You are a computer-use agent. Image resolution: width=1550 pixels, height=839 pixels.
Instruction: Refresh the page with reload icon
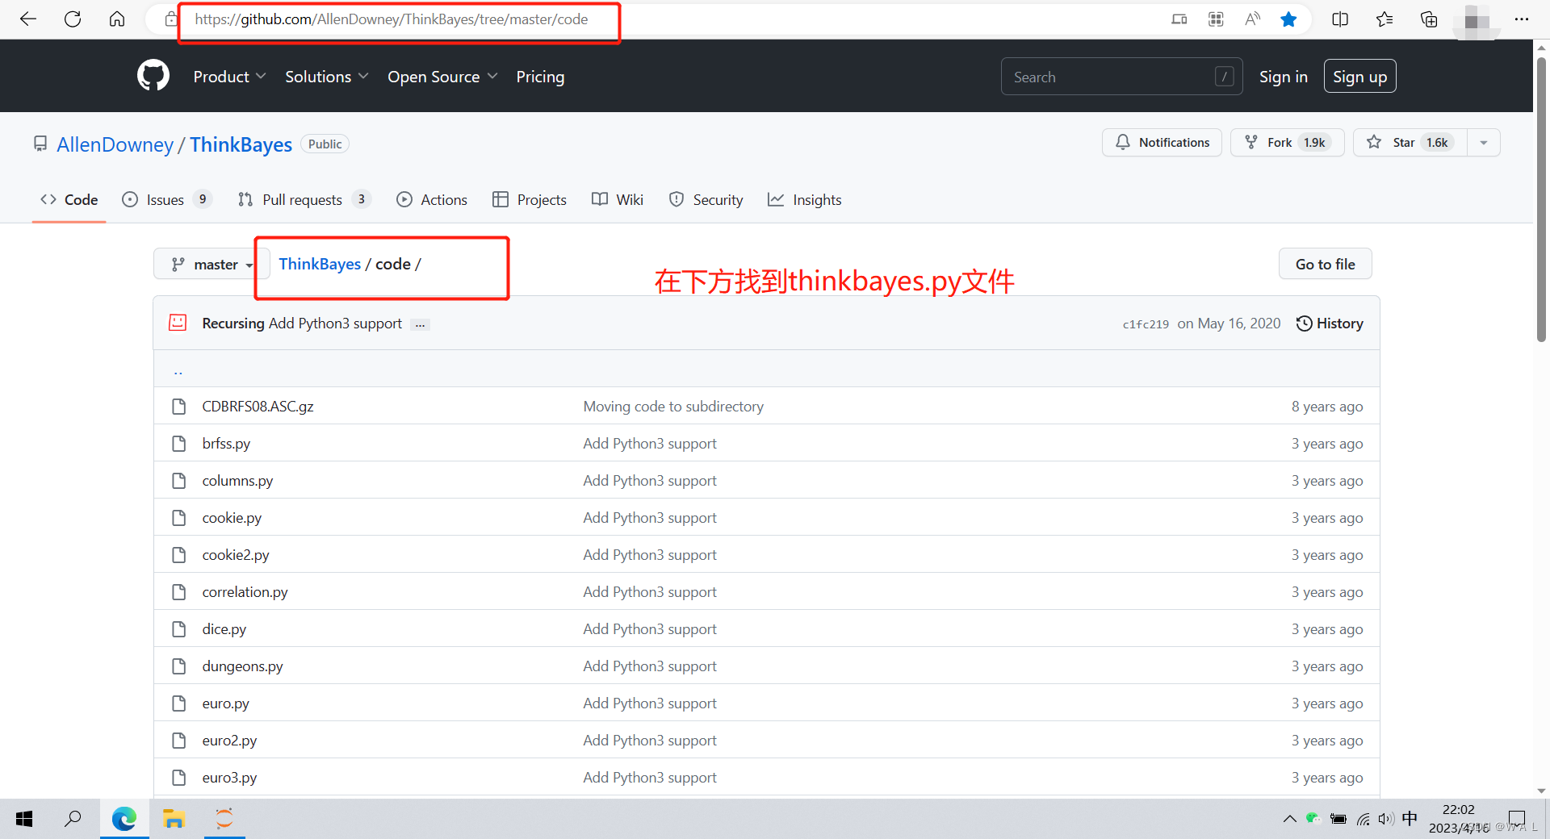[73, 19]
